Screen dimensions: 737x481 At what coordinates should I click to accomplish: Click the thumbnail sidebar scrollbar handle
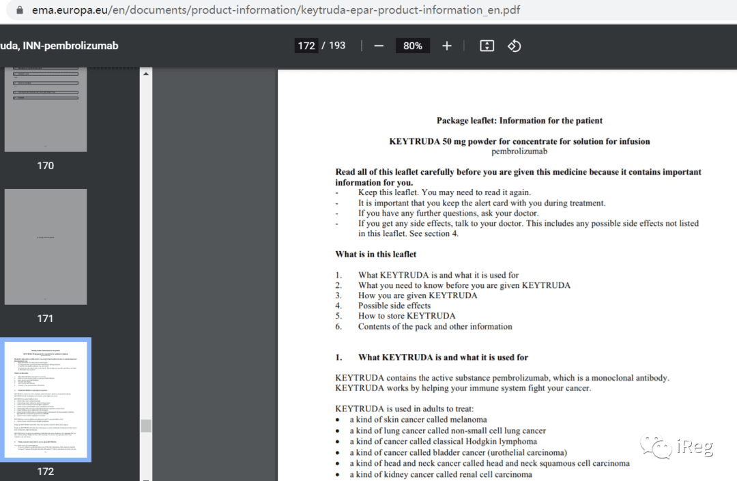pos(146,426)
